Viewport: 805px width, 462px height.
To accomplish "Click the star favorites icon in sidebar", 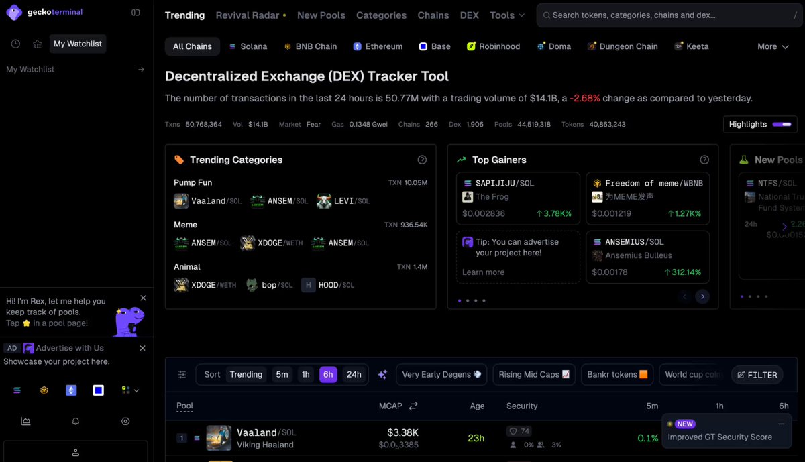I will coord(38,44).
